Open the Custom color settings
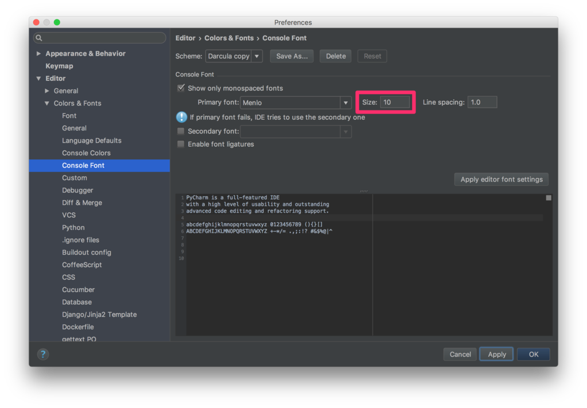This screenshot has width=587, height=408. point(75,178)
